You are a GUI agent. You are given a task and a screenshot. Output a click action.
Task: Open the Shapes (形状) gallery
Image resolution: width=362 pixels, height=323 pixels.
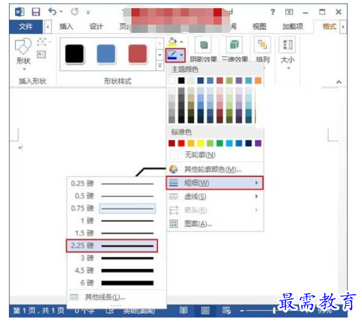click(23, 54)
